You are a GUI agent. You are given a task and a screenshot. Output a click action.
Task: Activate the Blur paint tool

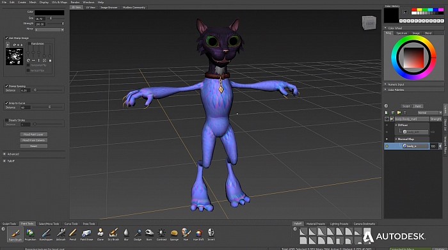126,235
